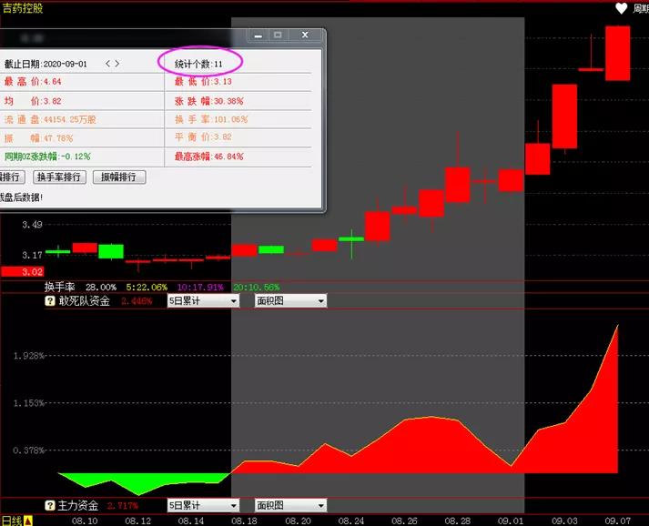The width and height of the screenshot is (649, 526).
Task: Click next date arrow in stats dialog
Action: (117, 64)
